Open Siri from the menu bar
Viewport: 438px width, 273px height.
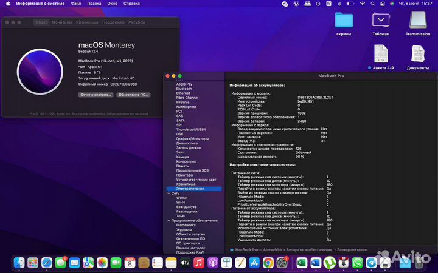[x=392, y=4]
